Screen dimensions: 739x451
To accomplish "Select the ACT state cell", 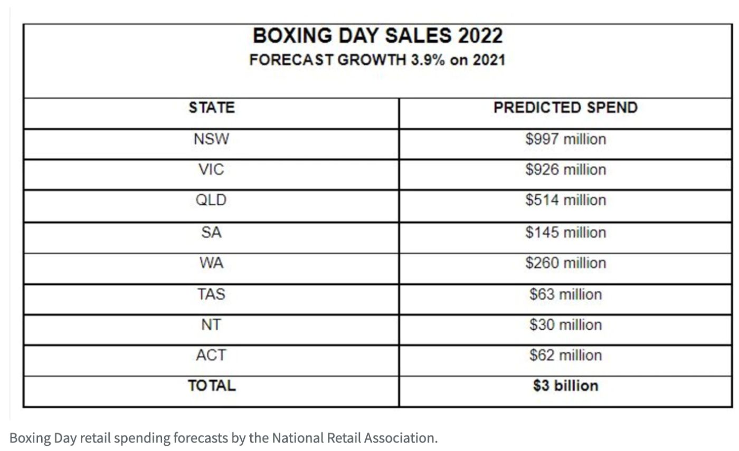I will click(x=212, y=355).
